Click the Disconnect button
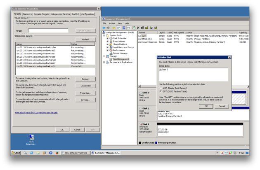The width and height of the screenshot is (260, 170). [85, 86]
